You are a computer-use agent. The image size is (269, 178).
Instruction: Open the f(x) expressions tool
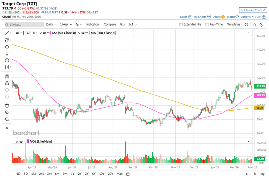point(122,24)
